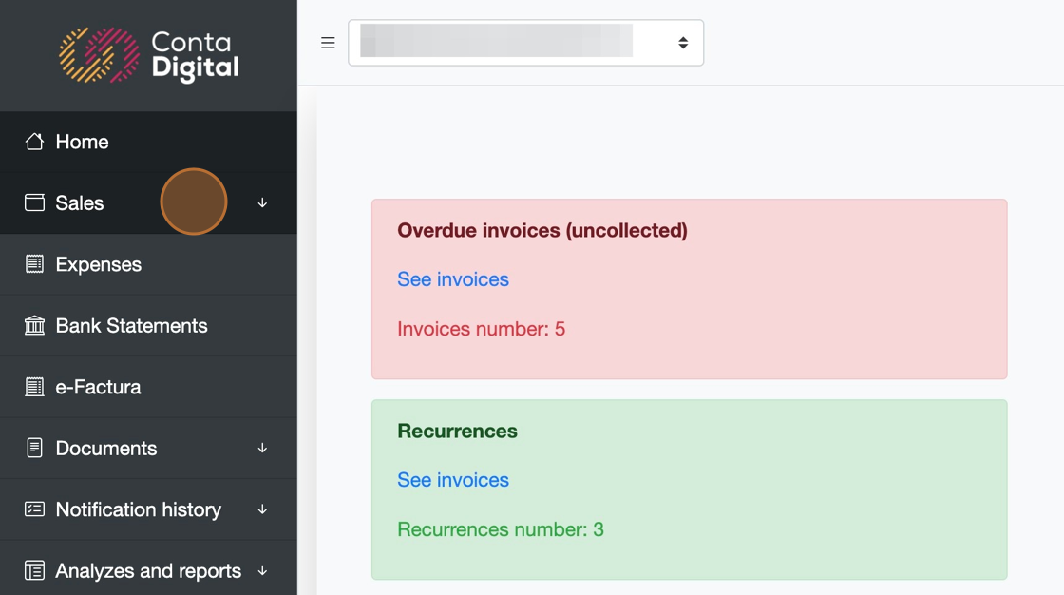Open the Expenses menu item
1064x595 pixels.
click(x=98, y=264)
